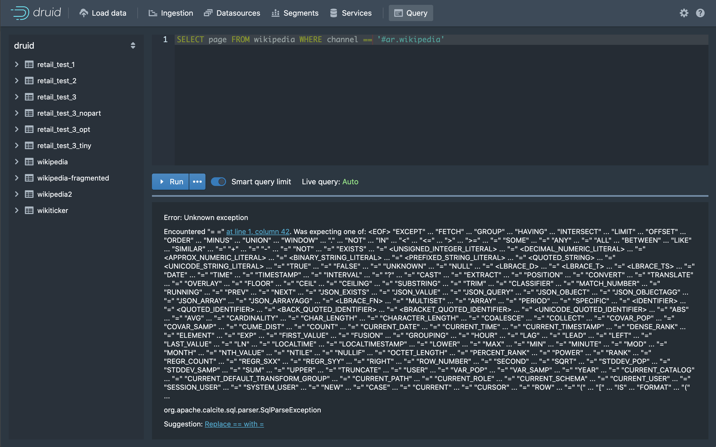Click the retail_test_1 table icon

[x=29, y=64]
